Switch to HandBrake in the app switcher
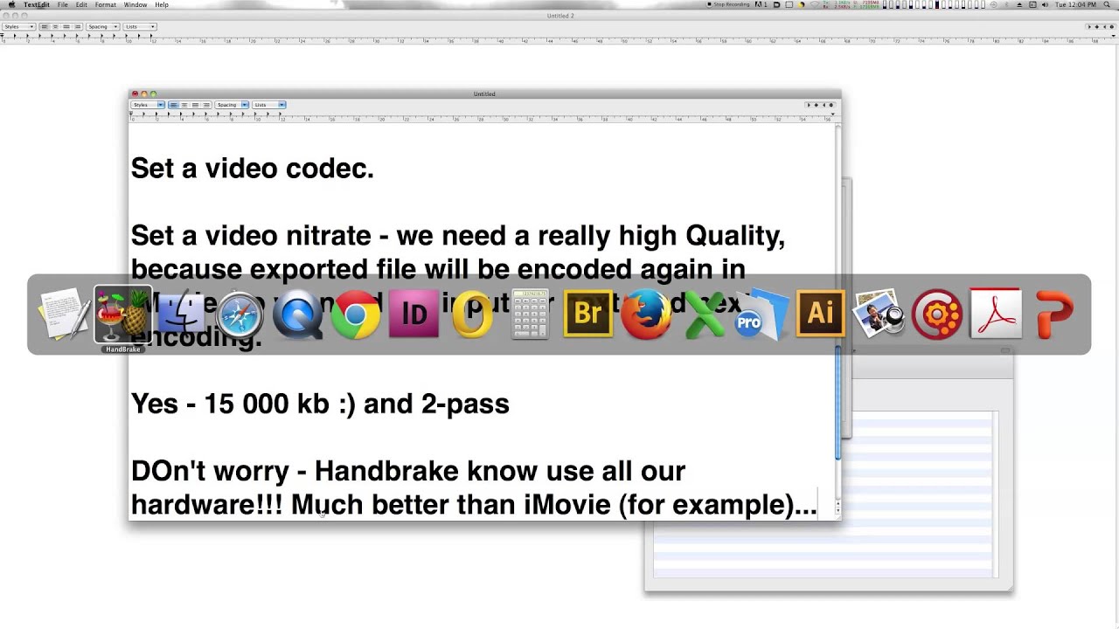1119x629 pixels. (x=122, y=314)
